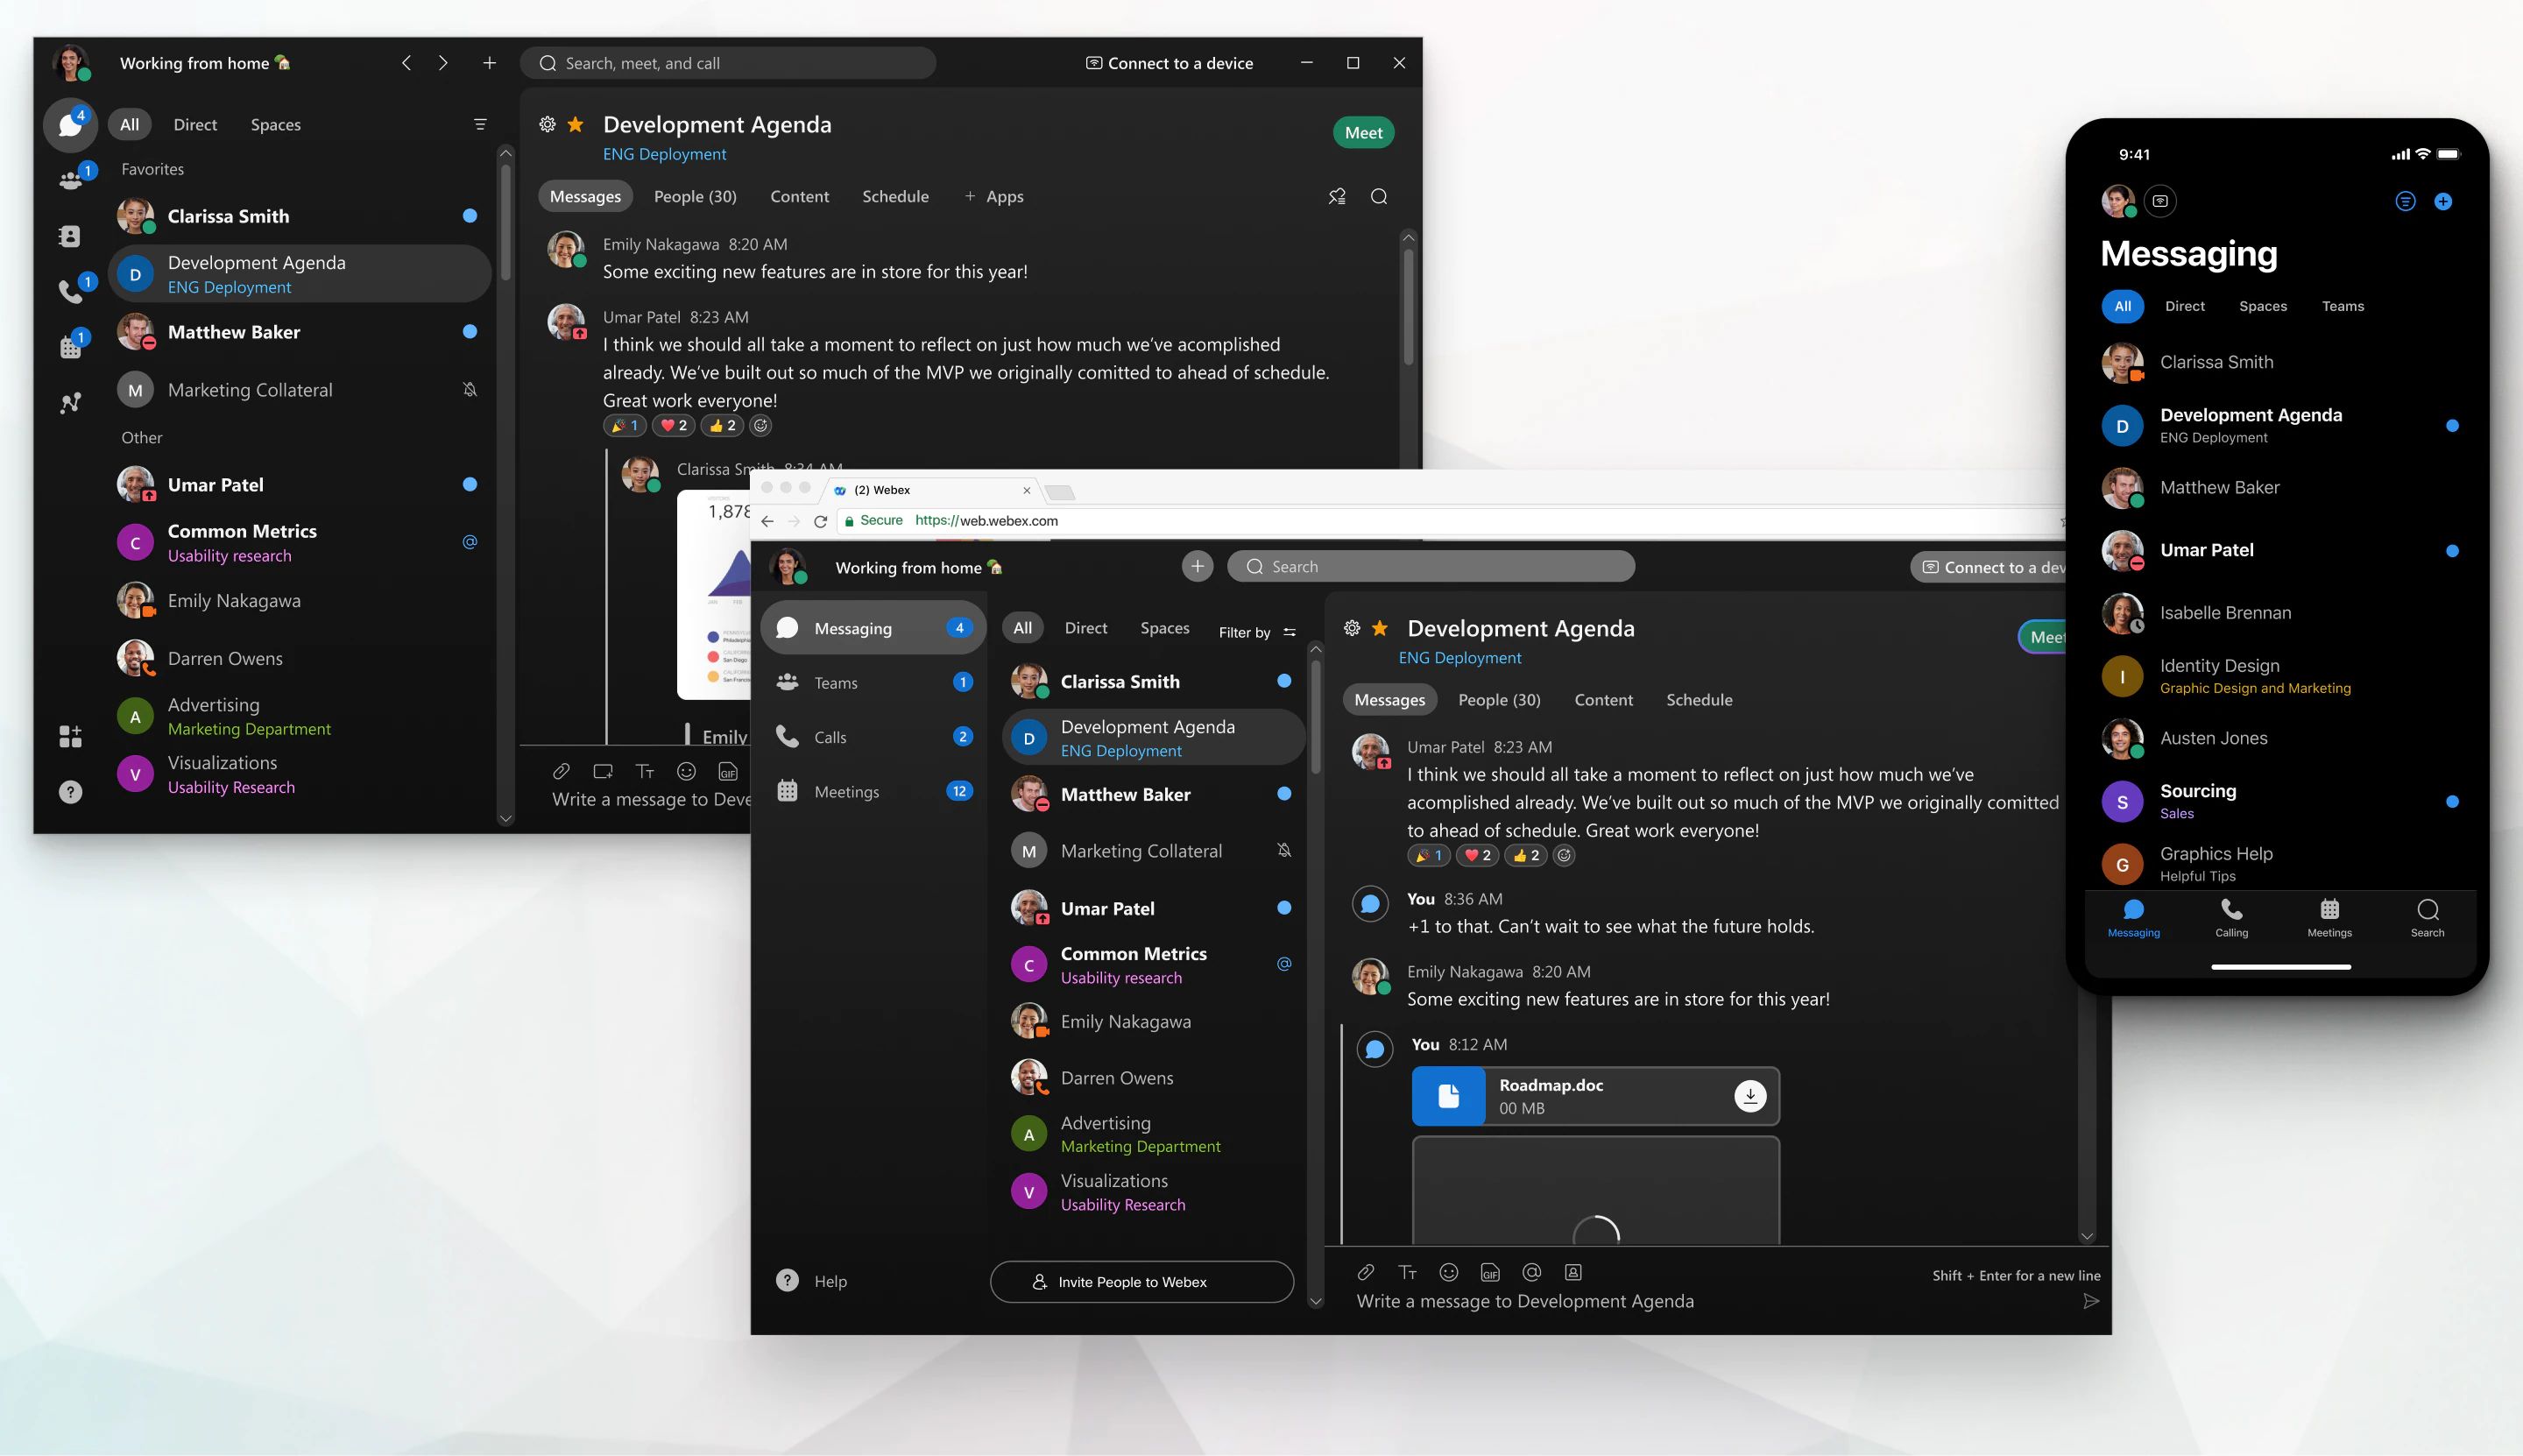The height and width of the screenshot is (1456, 2523).
Task: Go forward with desktop app right arrow
Action: click(443, 63)
